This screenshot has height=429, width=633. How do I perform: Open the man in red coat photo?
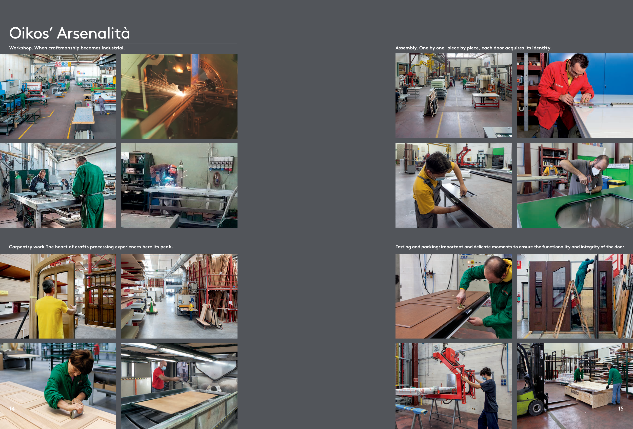coord(575,95)
